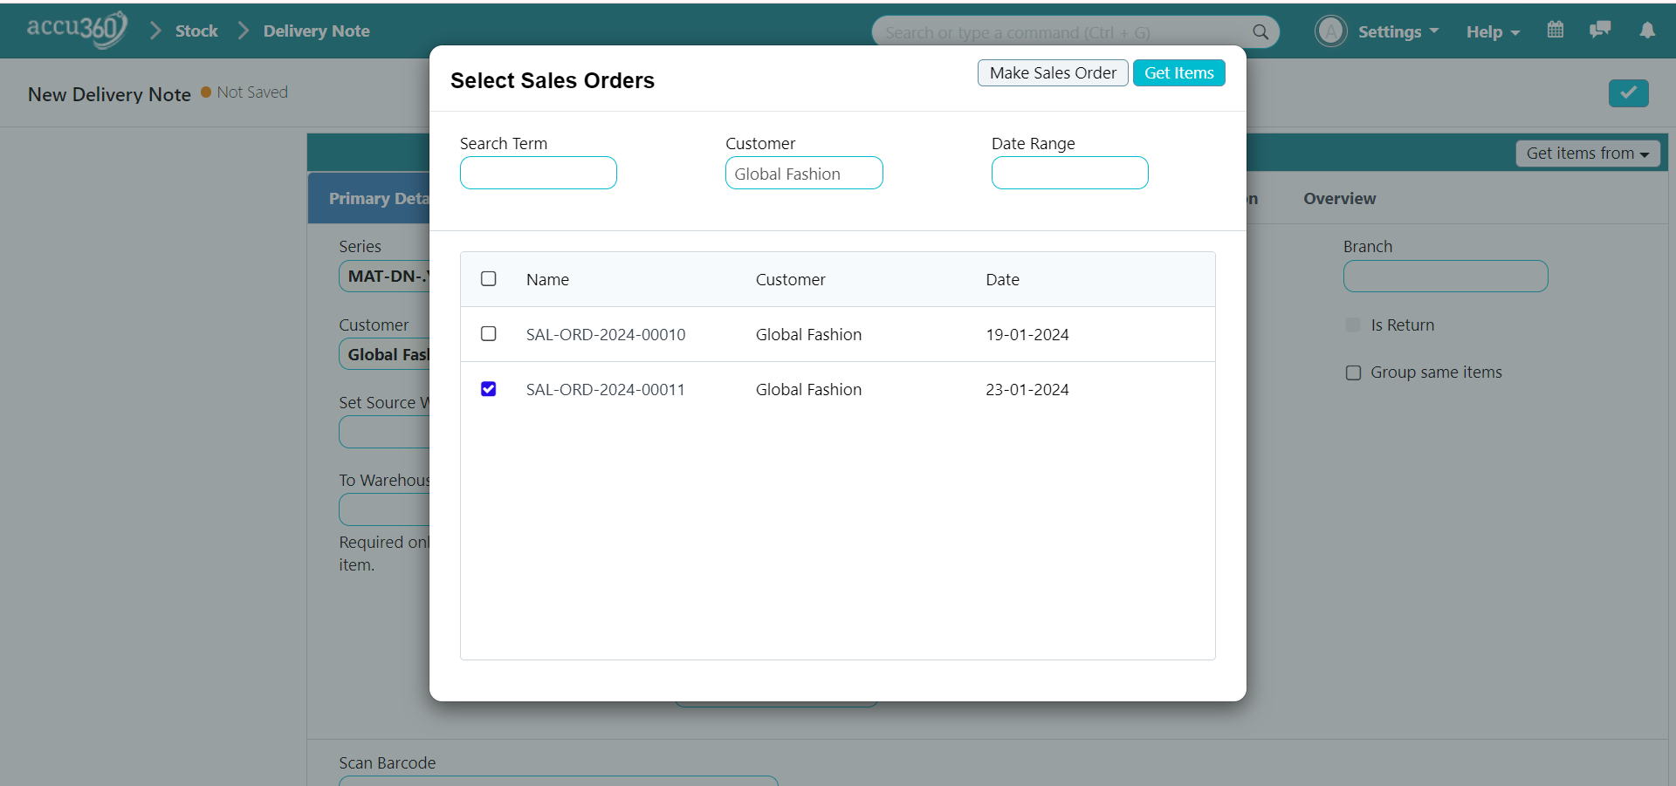
Task: Click date 23-01-2024 cell
Action: pyautogui.click(x=1027, y=389)
